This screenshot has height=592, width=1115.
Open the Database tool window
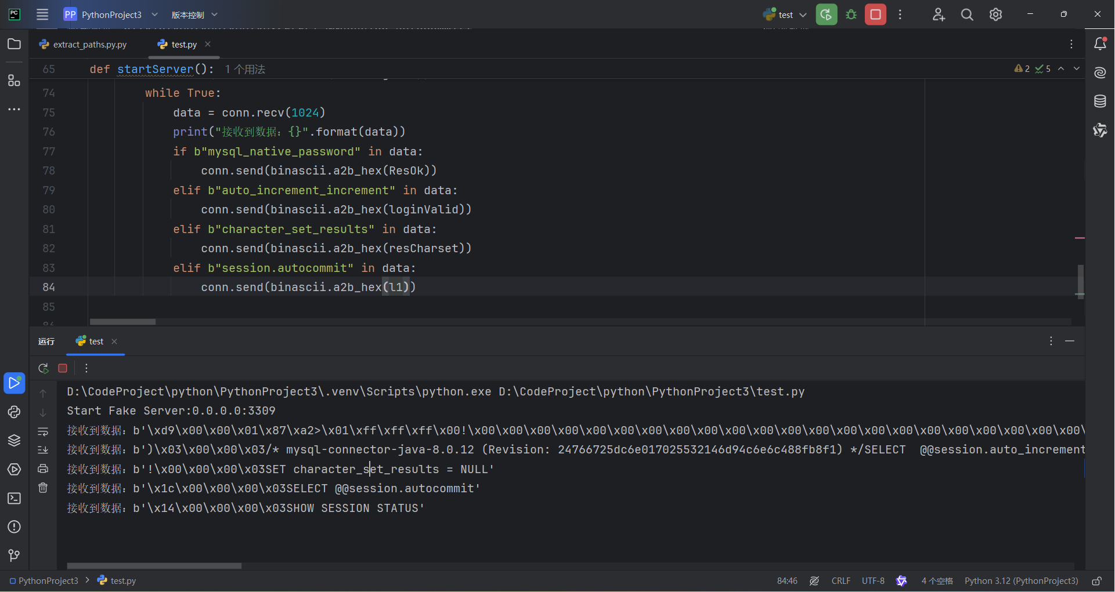coord(1100,101)
